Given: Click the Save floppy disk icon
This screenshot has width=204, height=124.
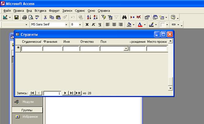Looking at the screenshot, I should click(x=16, y=17).
